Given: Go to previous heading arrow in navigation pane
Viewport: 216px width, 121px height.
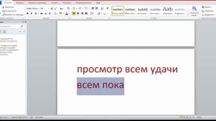Looking at the screenshot, I should click(20, 32).
